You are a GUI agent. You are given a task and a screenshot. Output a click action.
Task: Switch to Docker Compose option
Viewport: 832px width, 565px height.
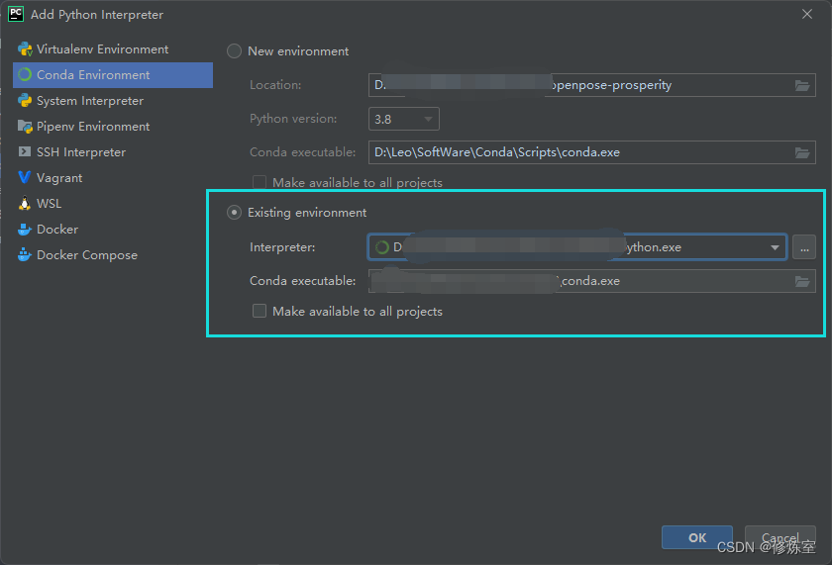point(113,255)
